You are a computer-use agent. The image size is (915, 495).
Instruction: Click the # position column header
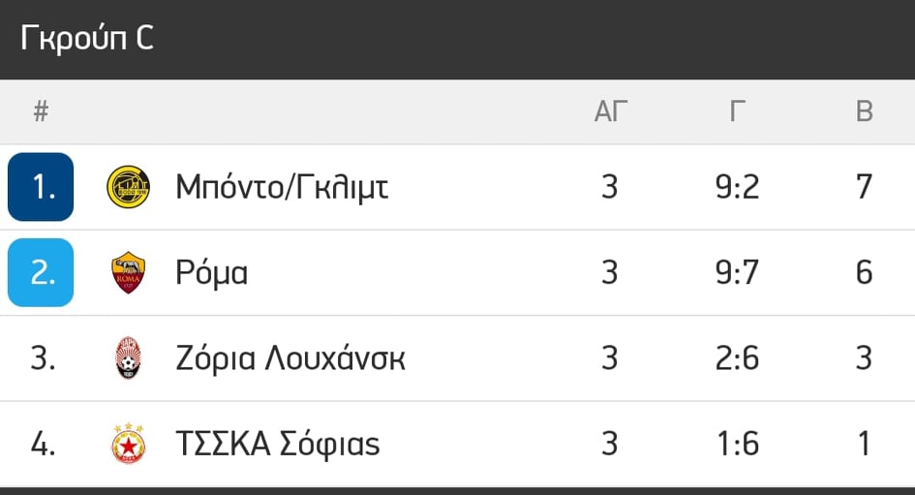pyautogui.click(x=41, y=111)
